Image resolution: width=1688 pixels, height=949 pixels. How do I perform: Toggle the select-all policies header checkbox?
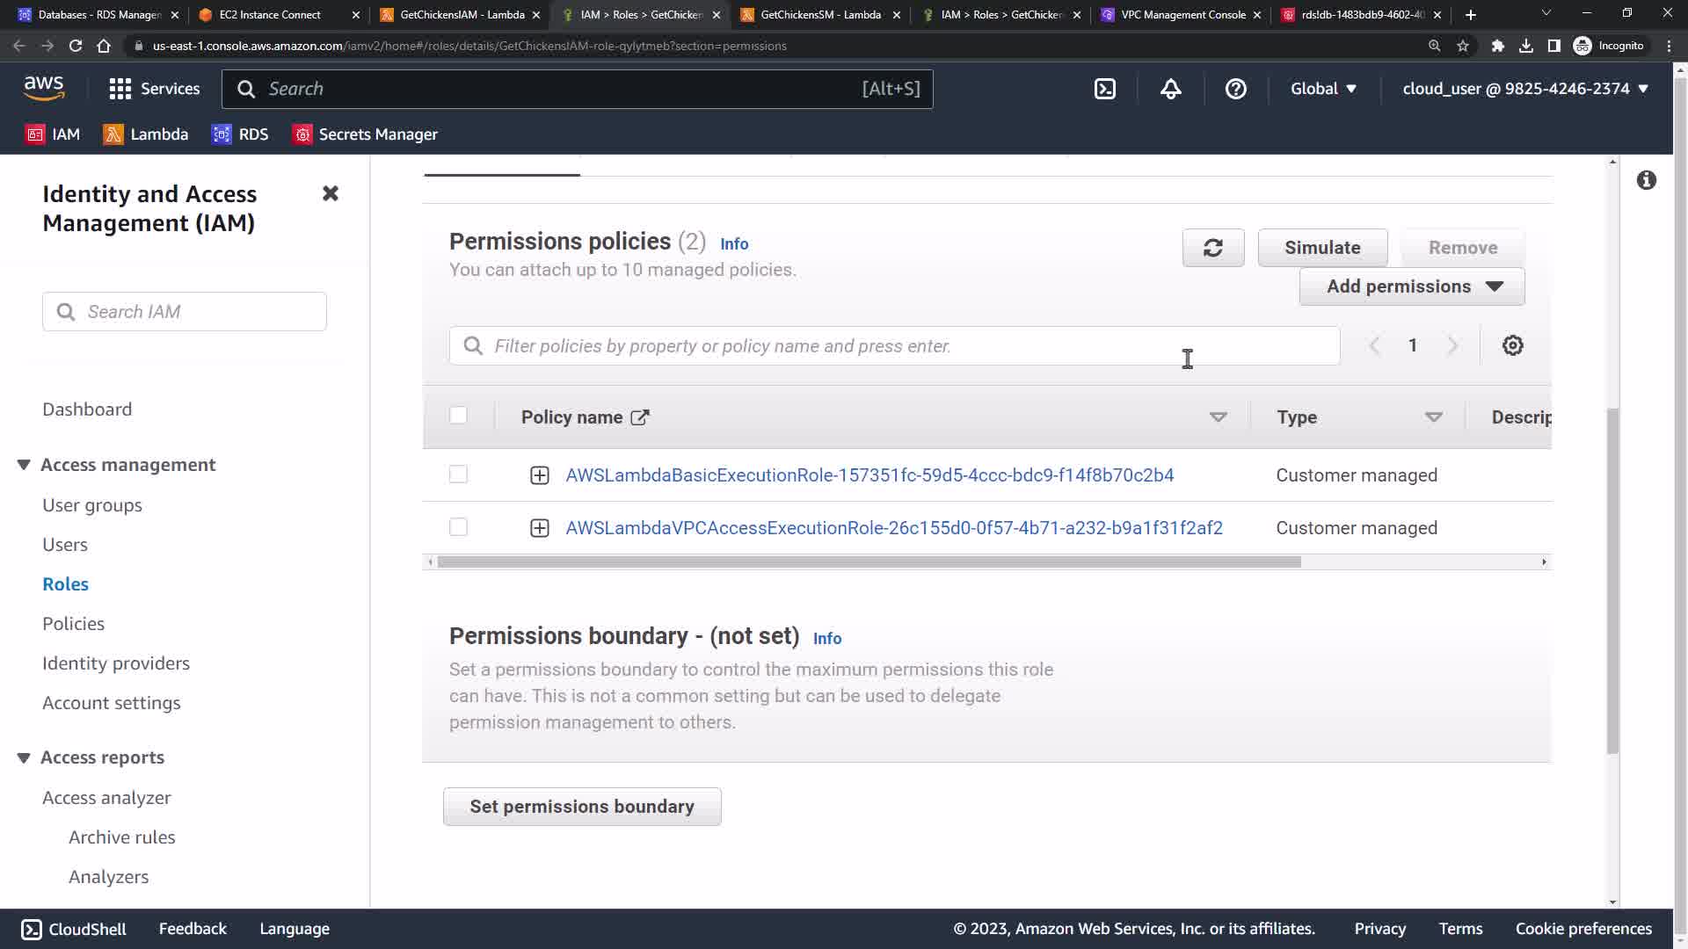tap(458, 416)
